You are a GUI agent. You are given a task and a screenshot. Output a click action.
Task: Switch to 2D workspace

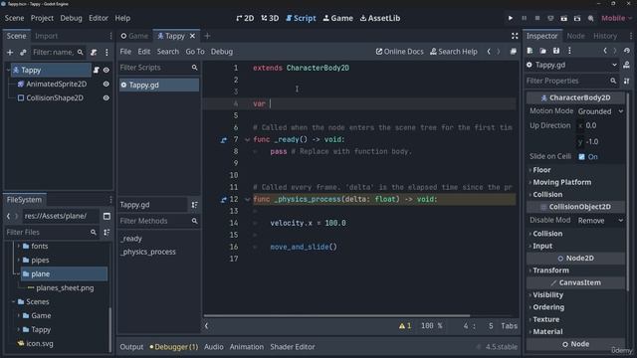[245, 18]
